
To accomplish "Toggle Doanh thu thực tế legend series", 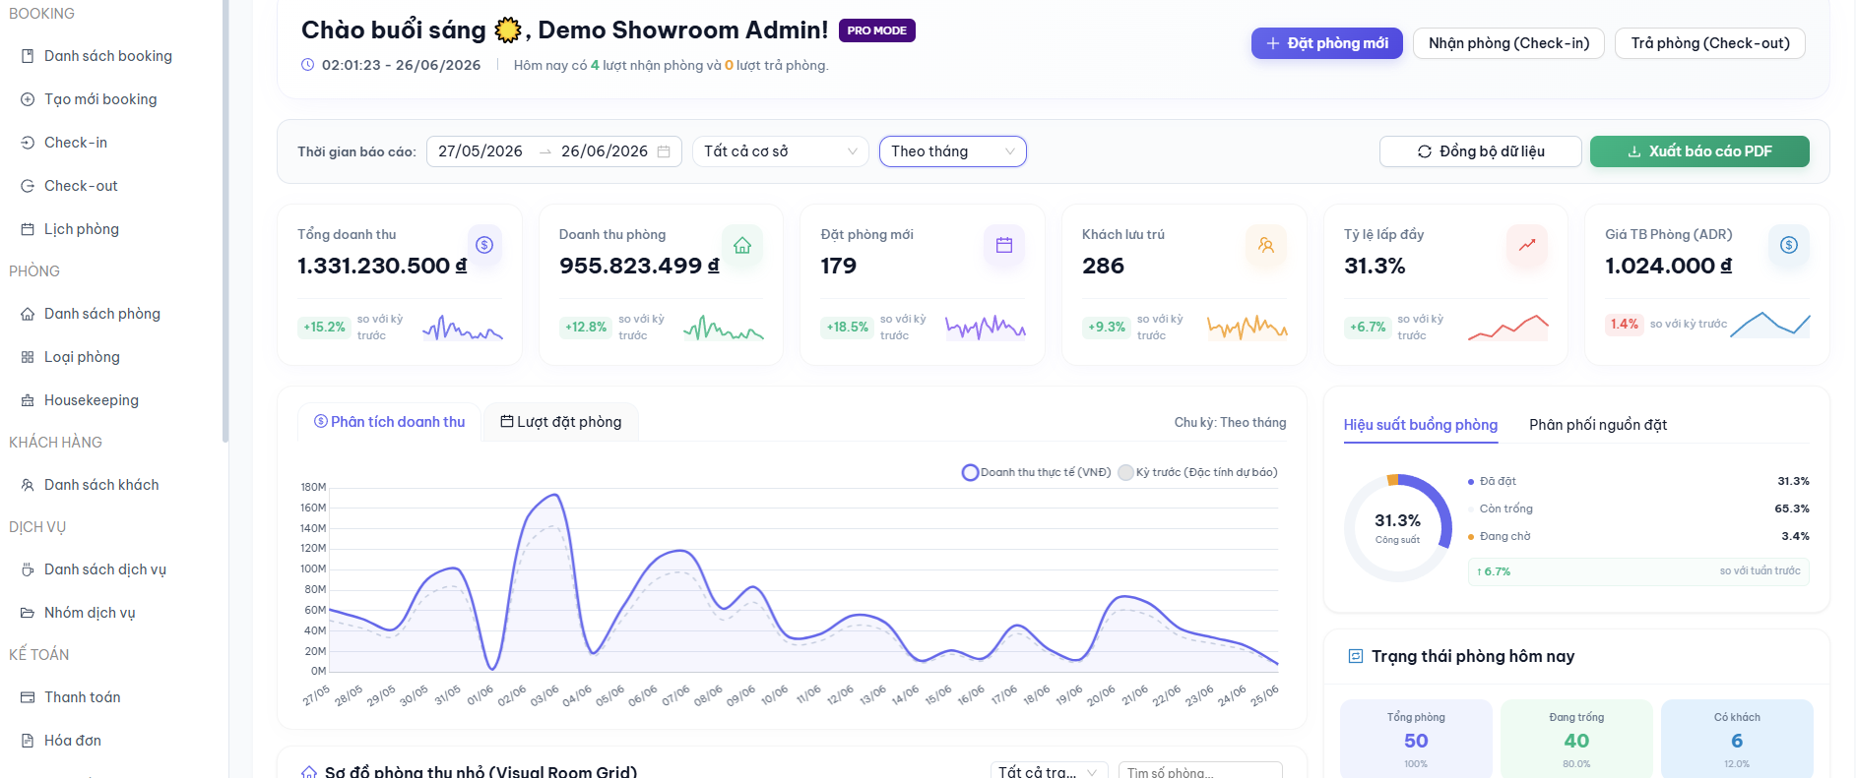I will pos(1036,472).
